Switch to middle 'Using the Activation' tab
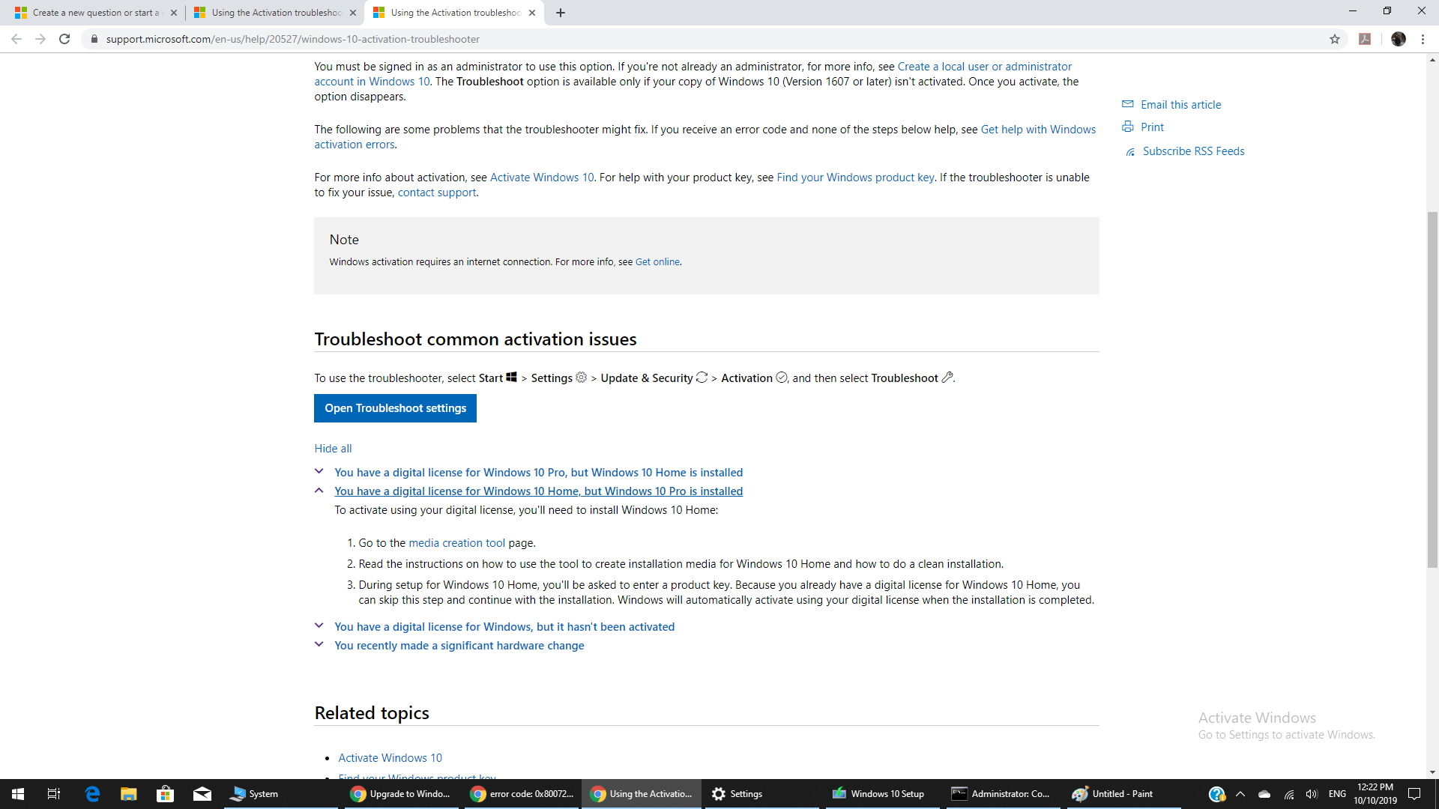Screen dimensions: 1439x809 pyautogui.click(x=274, y=13)
